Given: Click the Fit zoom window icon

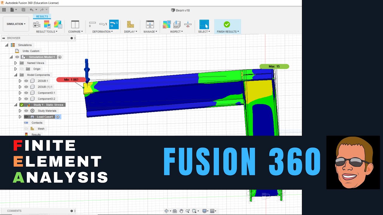Looking at the screenshot, I should [x=194, y=211].
